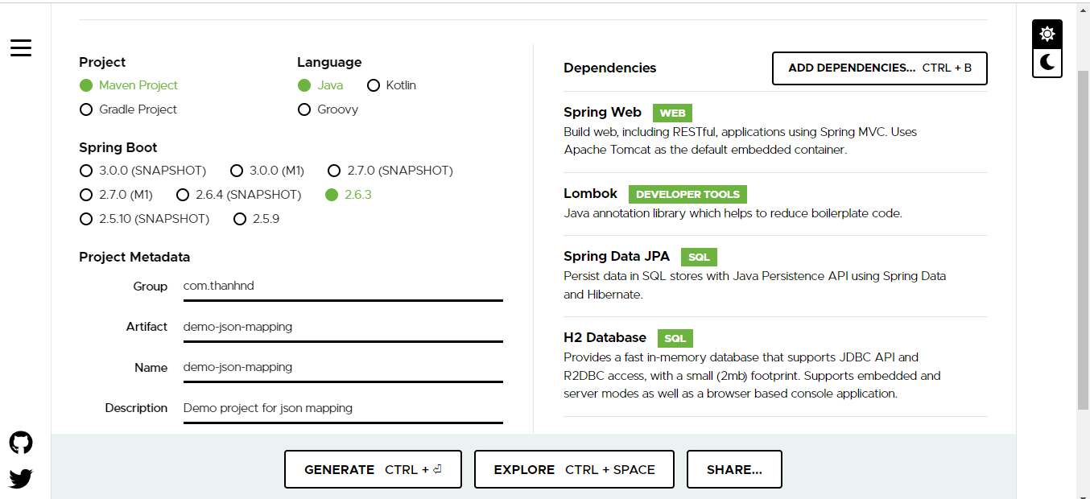This screenshot has height=499, width=1090.
Task: Open the hamburger menu
Action: (21, 47)
